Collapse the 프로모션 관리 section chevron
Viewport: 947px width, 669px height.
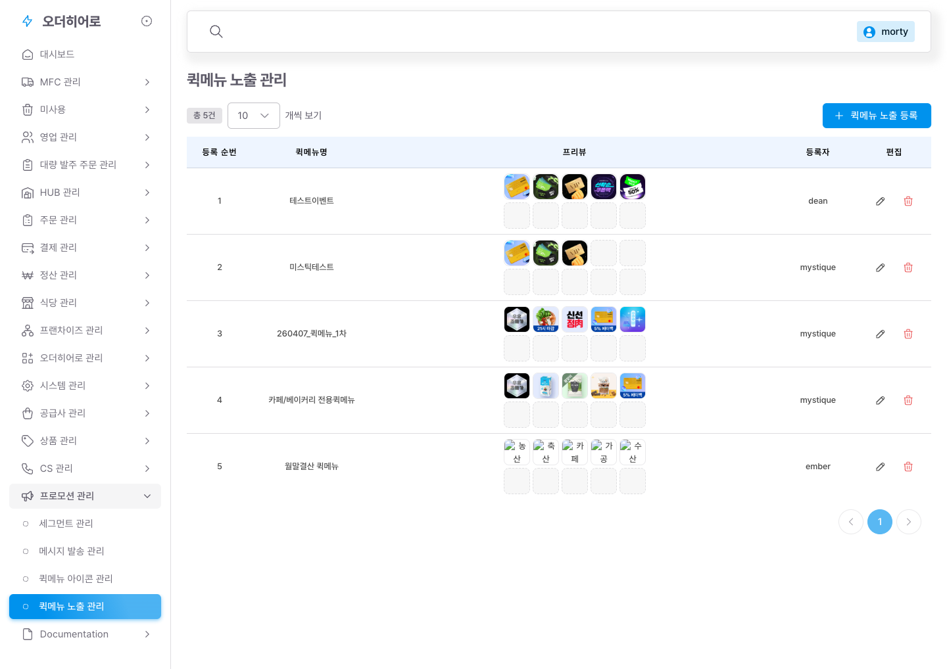(x=147, y=496)
